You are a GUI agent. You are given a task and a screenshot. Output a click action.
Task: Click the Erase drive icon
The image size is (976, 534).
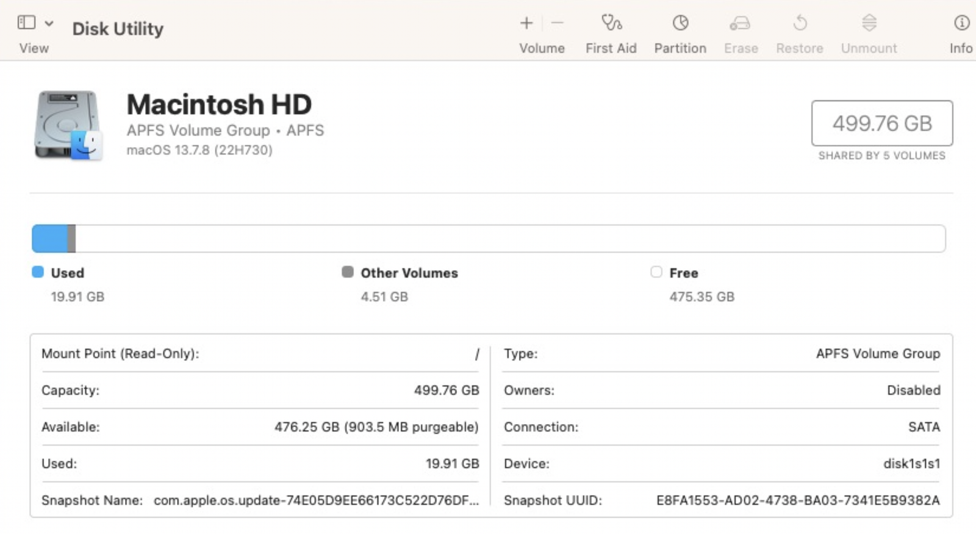pyautogui.click(x=740, y=23)
